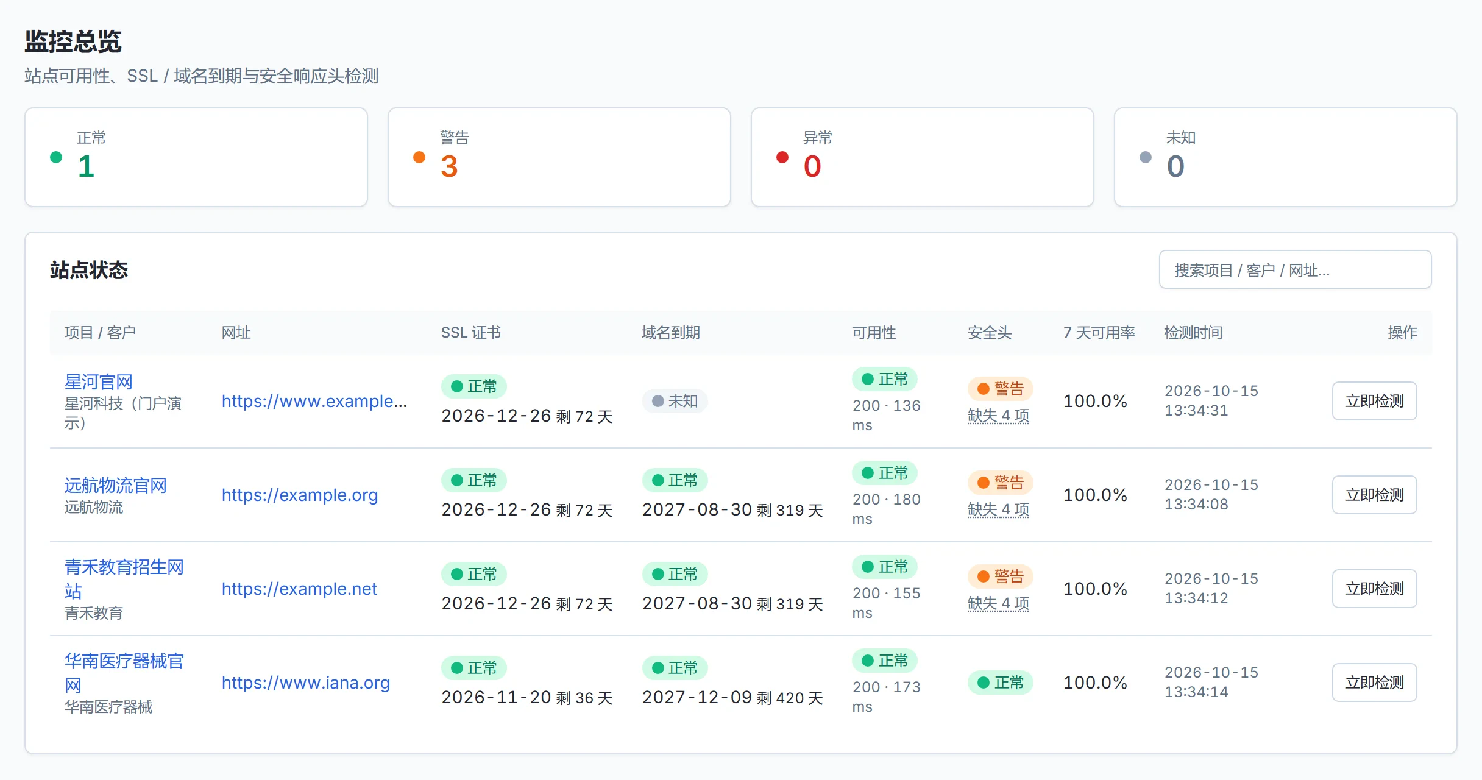This screenshot has height=780, width=1482.
Task: Select the 正常 summary card showing 1
Action: pyautogui.click(x=196, y=157)
